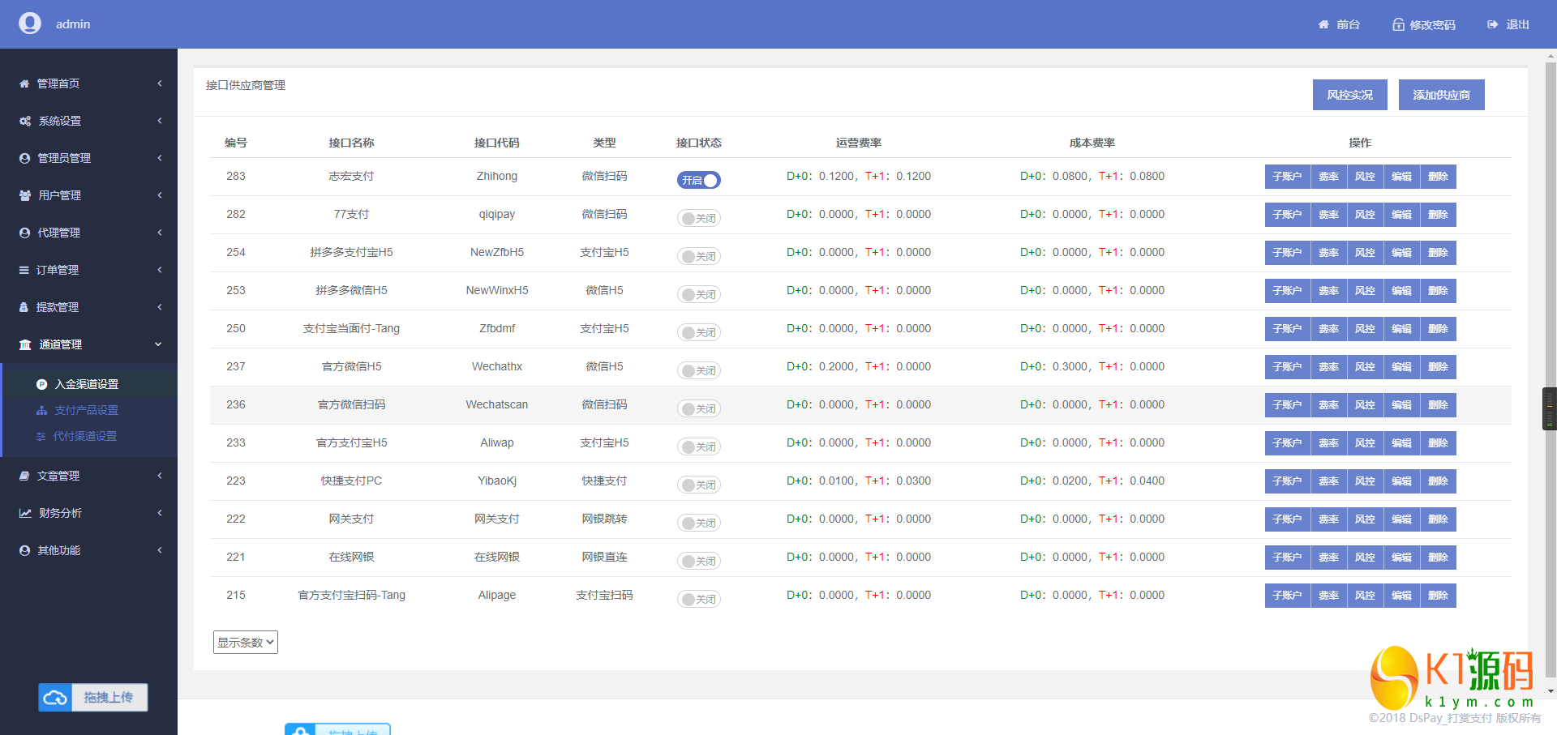The image size is (1557, 735).
Task: Click 编辑 for 在线网银
Action: pos(1401,558)
